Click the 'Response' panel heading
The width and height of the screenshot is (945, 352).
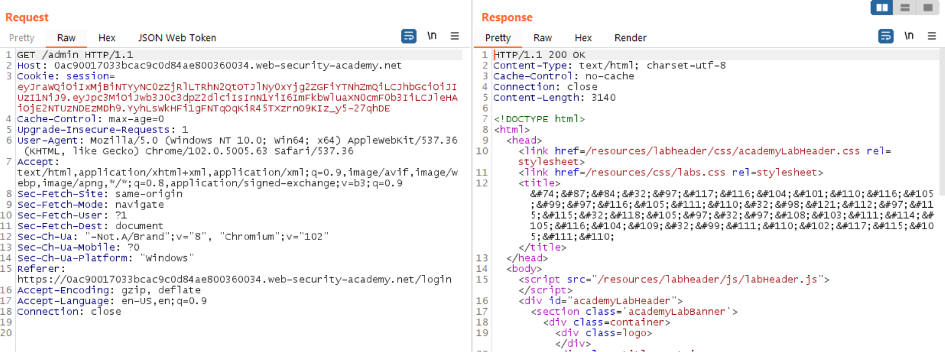pos(507,17)
